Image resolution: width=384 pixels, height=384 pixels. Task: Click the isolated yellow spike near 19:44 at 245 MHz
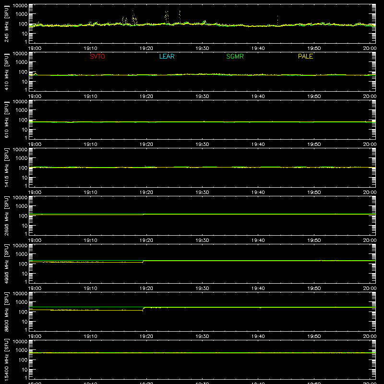point(277,21)
